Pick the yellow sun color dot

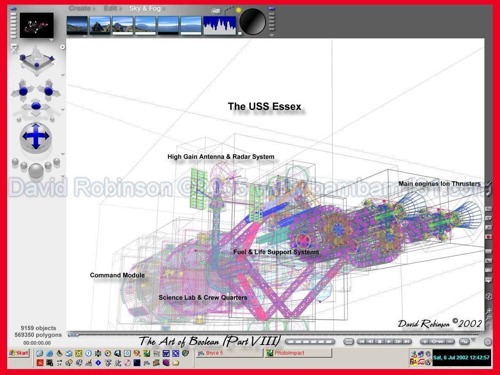pos(238,10)
